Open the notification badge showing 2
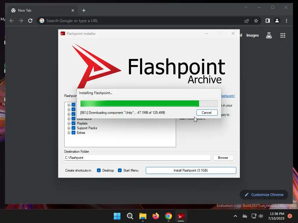This screenshot has width=298, height=223. [290, 216]
